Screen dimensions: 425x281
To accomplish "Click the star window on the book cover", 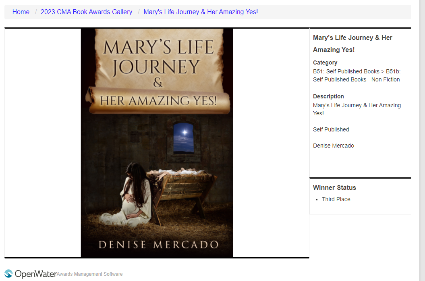I will pos(184,138).
